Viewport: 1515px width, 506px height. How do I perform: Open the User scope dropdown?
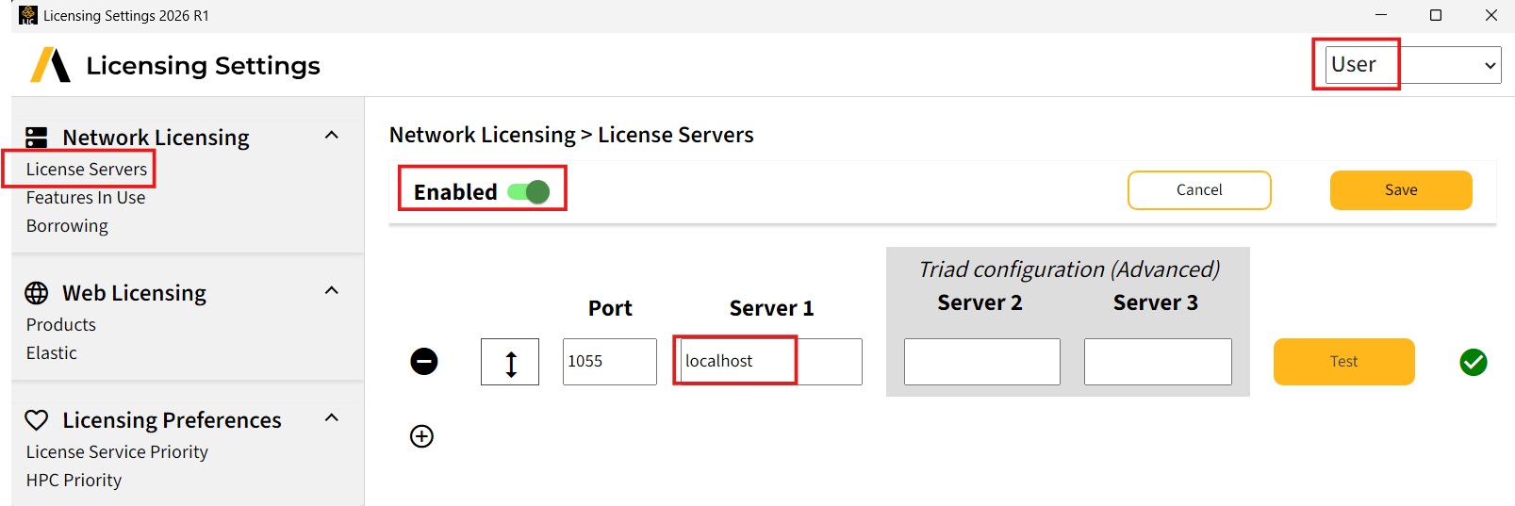[x=1413, y=65]
